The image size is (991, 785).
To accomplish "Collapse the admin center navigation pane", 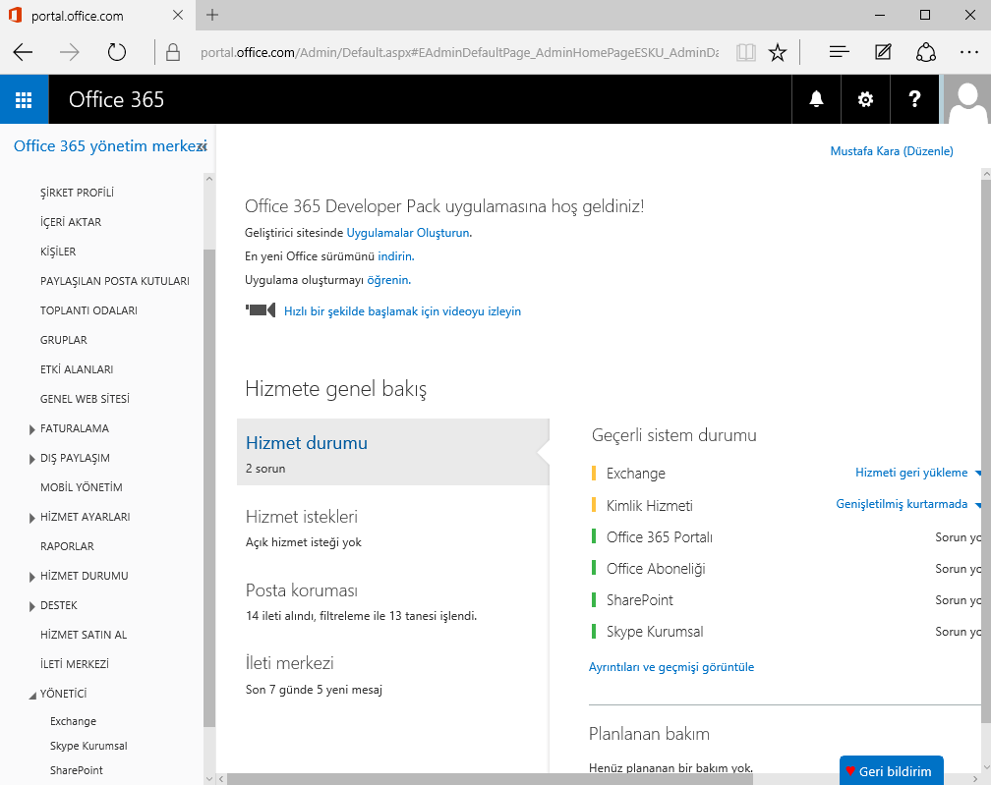I will tap(202, 146).
